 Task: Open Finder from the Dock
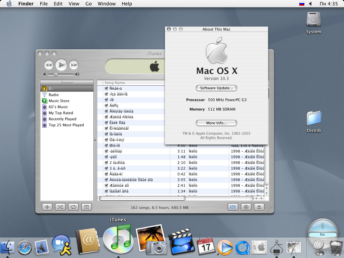pyautogui.click(x=8, y=247)
